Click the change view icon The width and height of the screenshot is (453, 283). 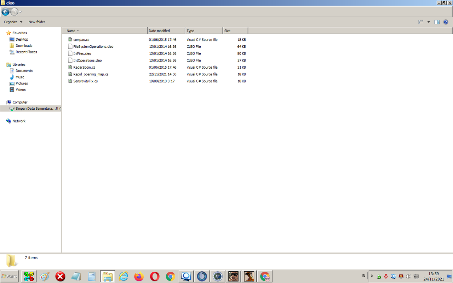(x=421, y=22)
